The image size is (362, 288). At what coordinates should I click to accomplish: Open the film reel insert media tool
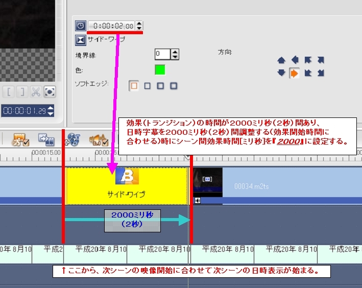(x=73, y=139)
